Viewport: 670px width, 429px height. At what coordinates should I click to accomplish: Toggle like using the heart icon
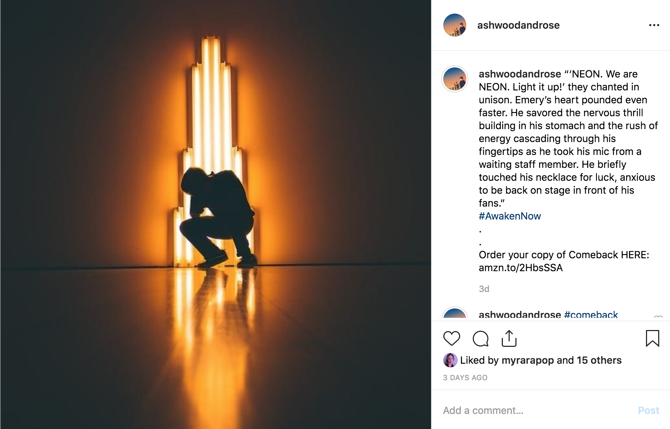tap(451, 338)
